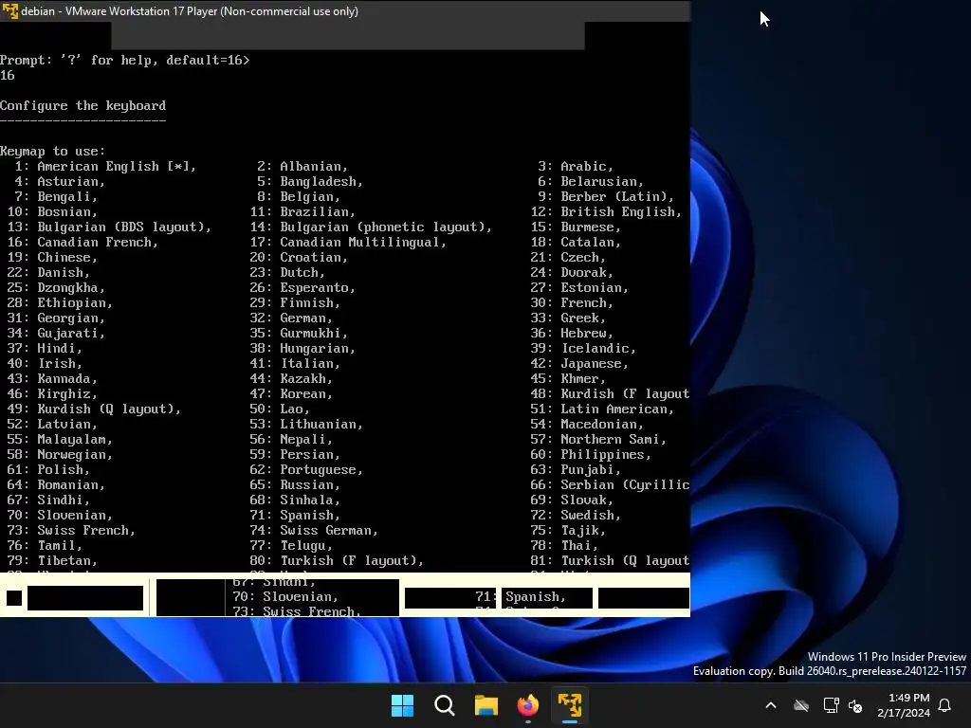The width and height of the screenshot is (971, 728).
Task: Select '69: Slovak' keymap entry
Action: click(572, 500)
